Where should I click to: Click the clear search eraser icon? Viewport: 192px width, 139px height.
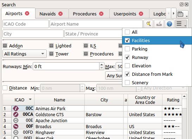click(159, 24)
